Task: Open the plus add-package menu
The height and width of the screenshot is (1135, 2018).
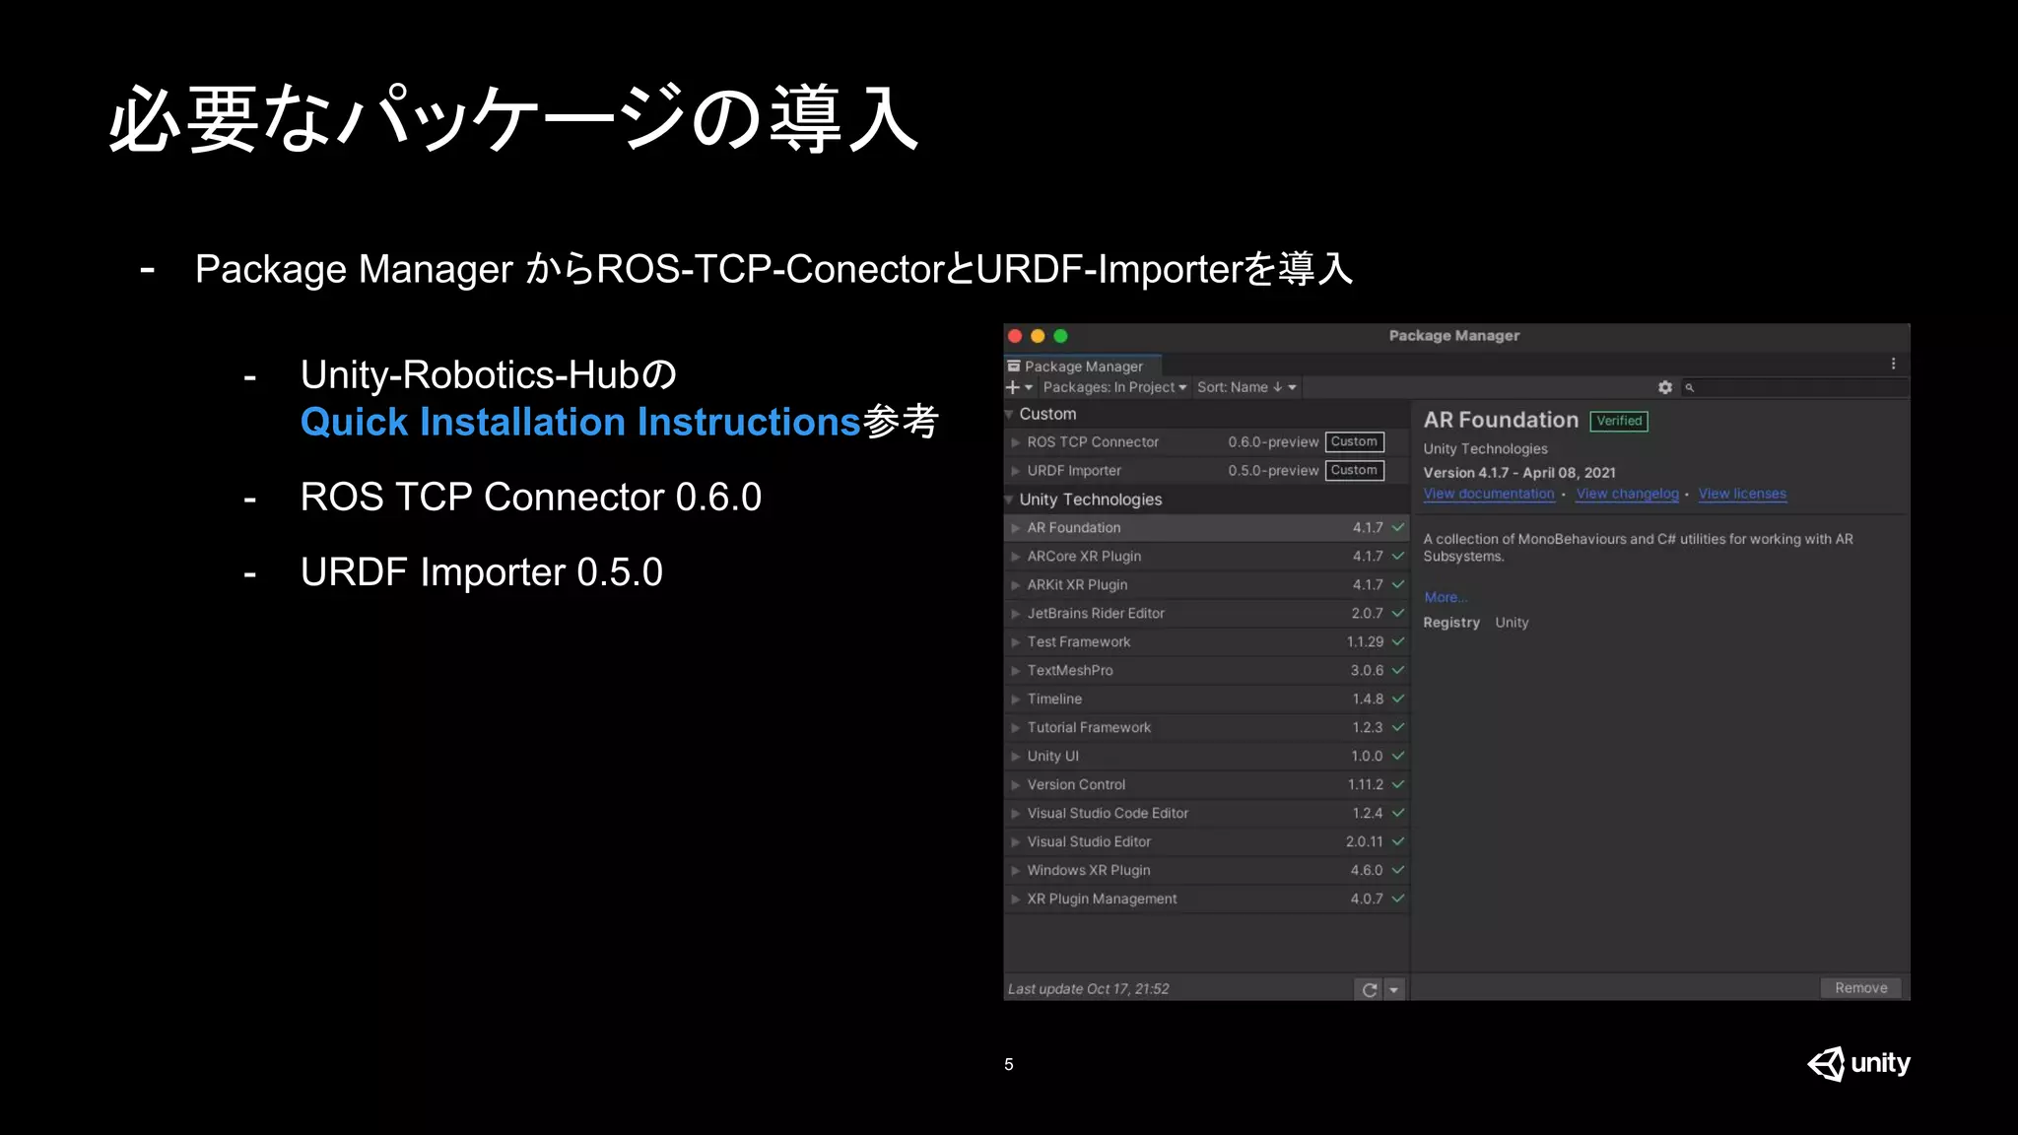Action: tap(1019, 387)
